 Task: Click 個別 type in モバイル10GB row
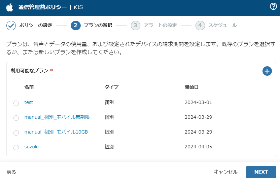tap(109, 132)
